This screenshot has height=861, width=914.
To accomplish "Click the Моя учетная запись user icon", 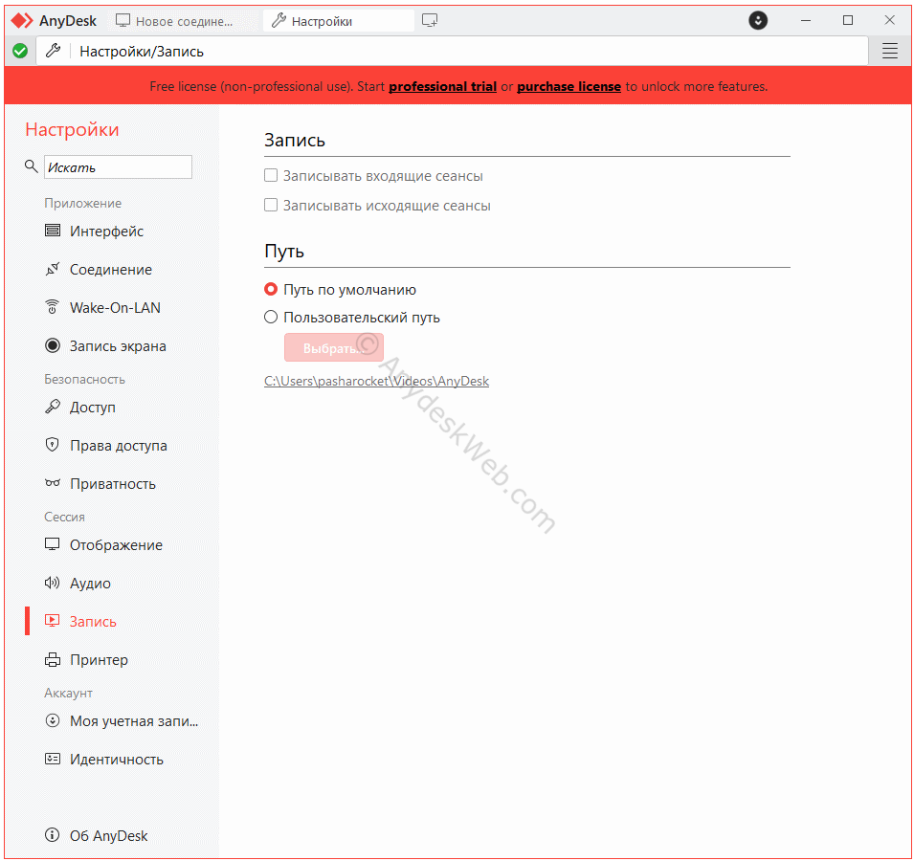I will (53, 721).
